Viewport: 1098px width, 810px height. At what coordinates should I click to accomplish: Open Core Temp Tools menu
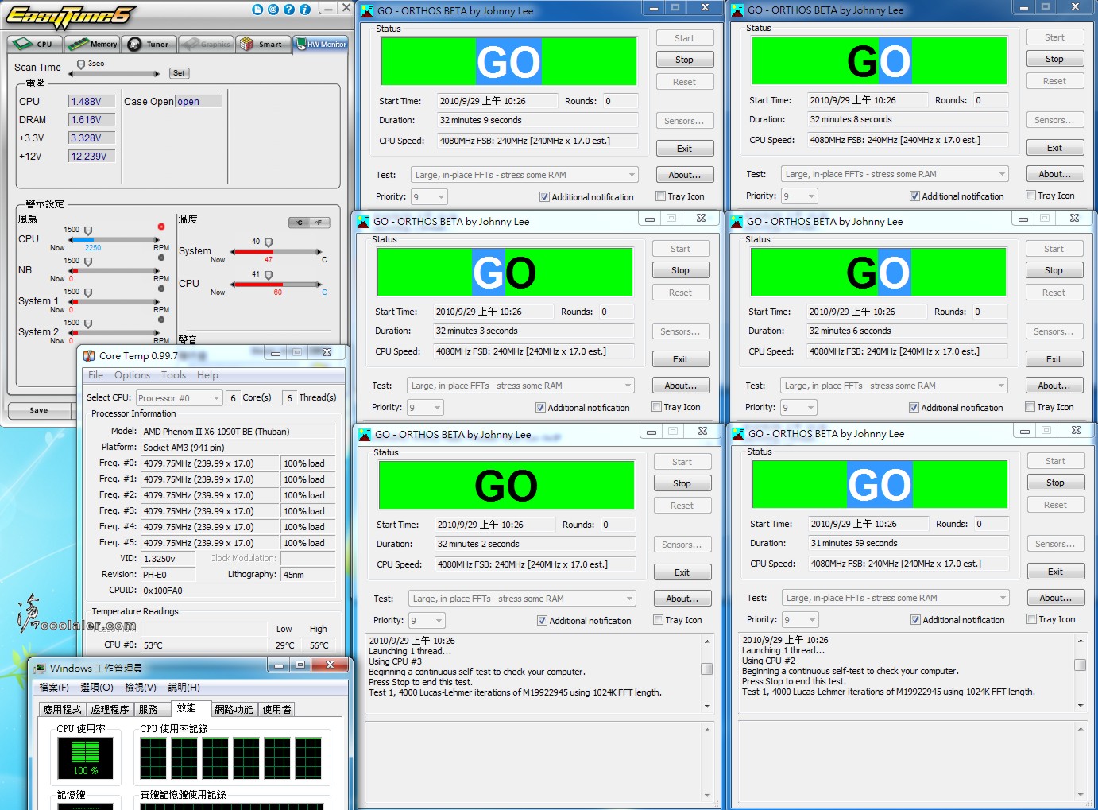point(173,375)
